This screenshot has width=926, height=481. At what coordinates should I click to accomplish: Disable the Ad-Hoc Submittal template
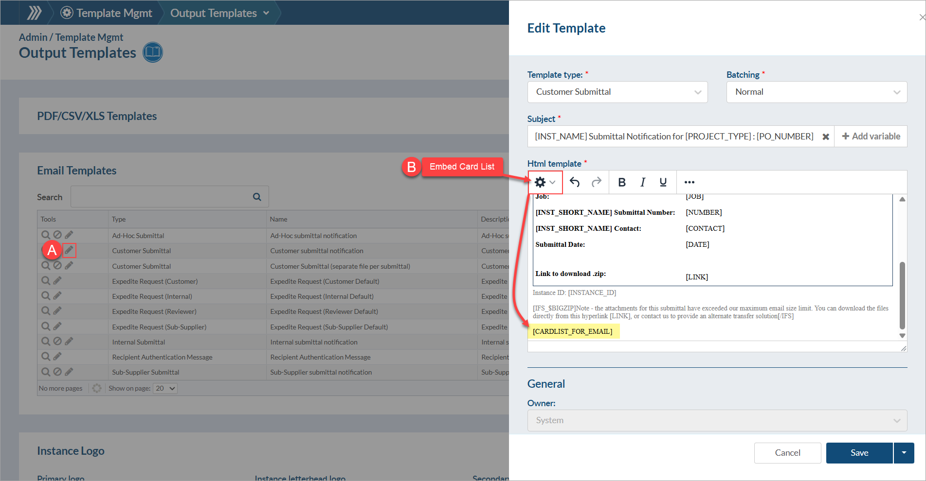57,235
